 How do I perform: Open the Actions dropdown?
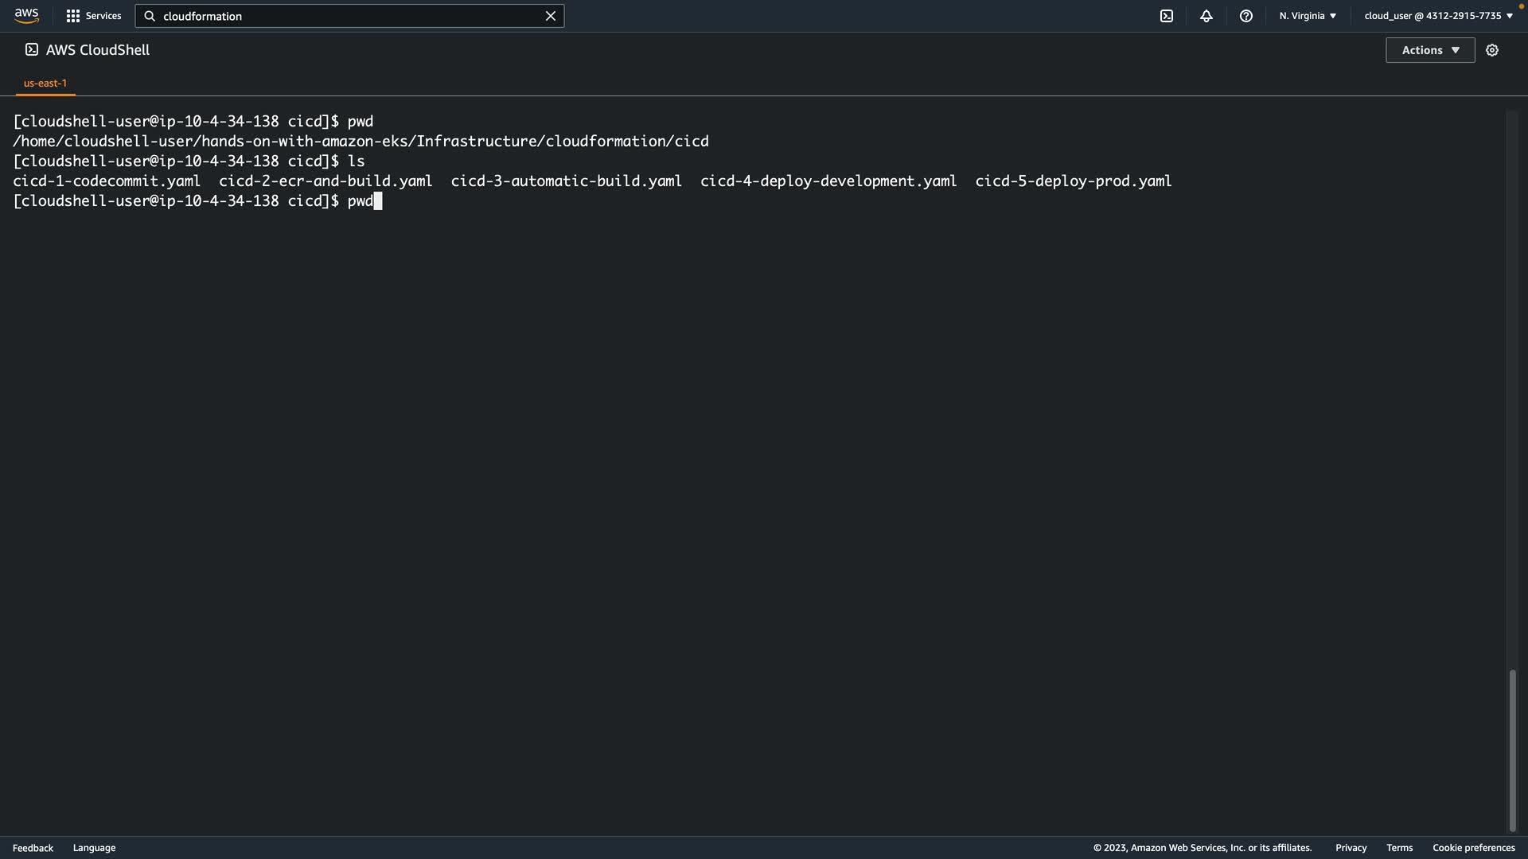point(1430,50)
